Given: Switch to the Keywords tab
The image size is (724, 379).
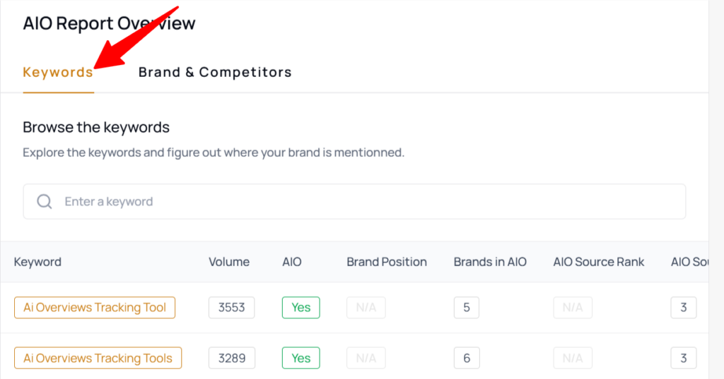Looking at the screenshot, I should click(x=58, y=72).
